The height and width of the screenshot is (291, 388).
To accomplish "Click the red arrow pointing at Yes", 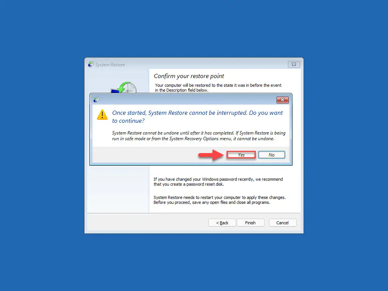I will coord(211,155).
